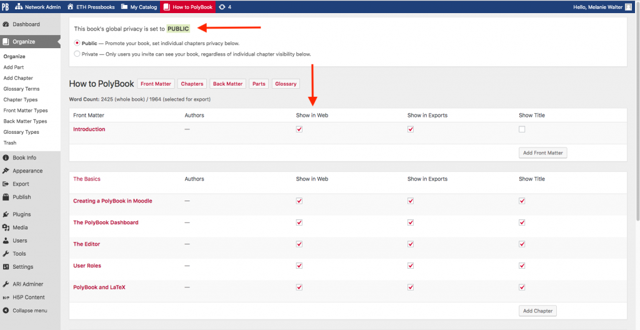Viewport: 640px width, 330px height.
Task: Toggle Show in Exports for The PolyBook Dashboard
Action: coord(411,222)
